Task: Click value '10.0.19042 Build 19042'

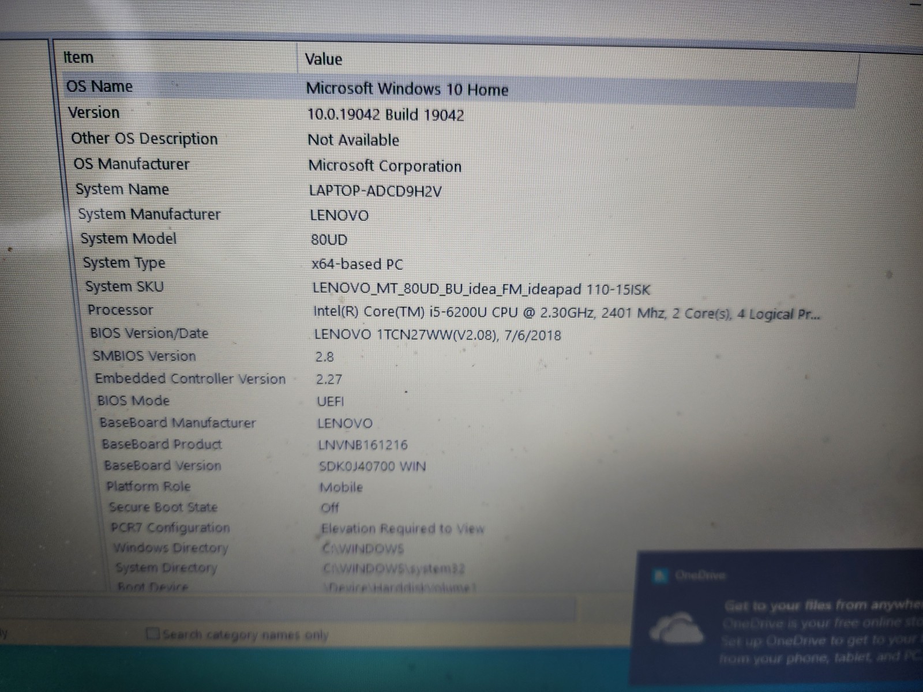Action: (385, 115)
